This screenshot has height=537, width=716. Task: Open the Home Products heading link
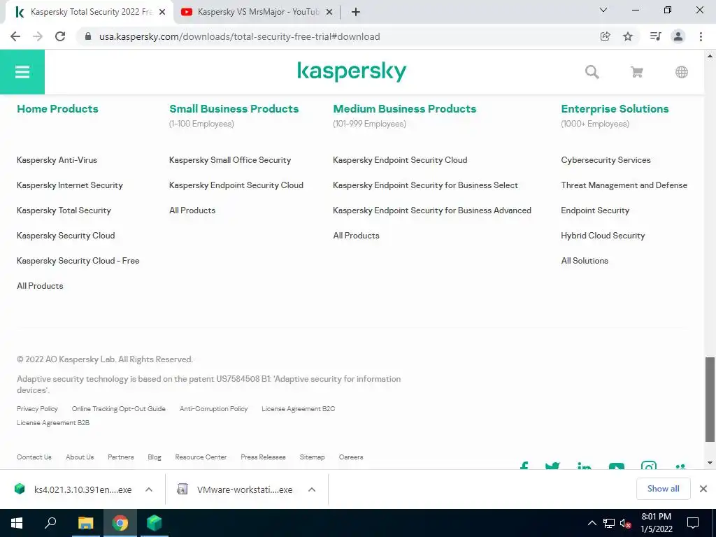[x=57, y=108]
